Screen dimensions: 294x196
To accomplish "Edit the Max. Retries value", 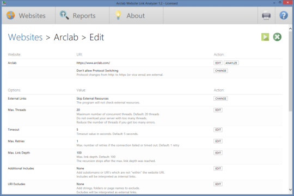I will pyautogui.click(x=218, y=141).
